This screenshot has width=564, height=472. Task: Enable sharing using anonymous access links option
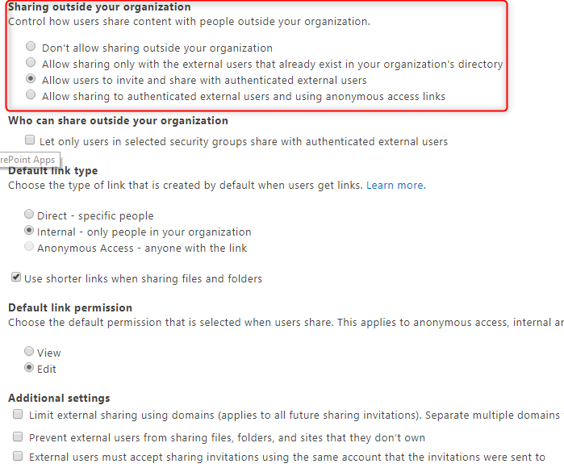(x=31, y=95)
